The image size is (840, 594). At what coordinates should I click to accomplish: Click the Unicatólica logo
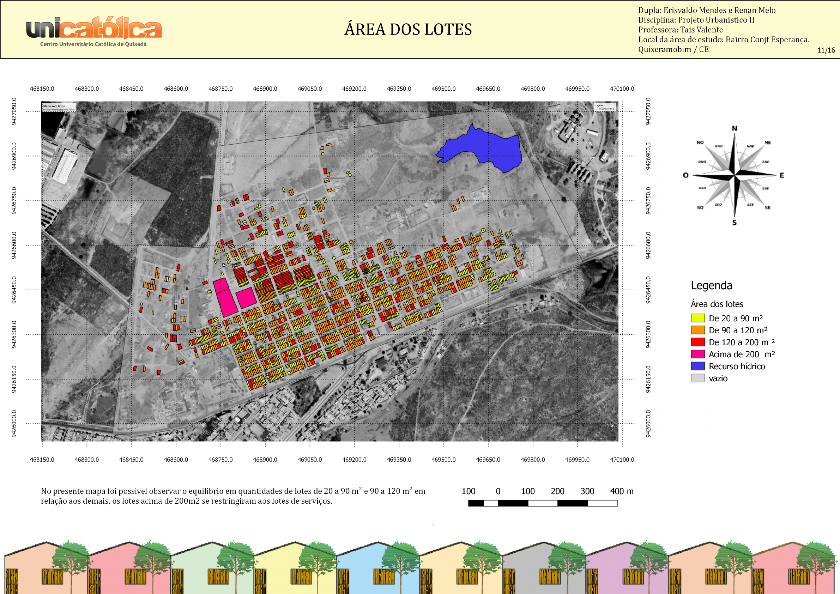click(x=93, y=31)
